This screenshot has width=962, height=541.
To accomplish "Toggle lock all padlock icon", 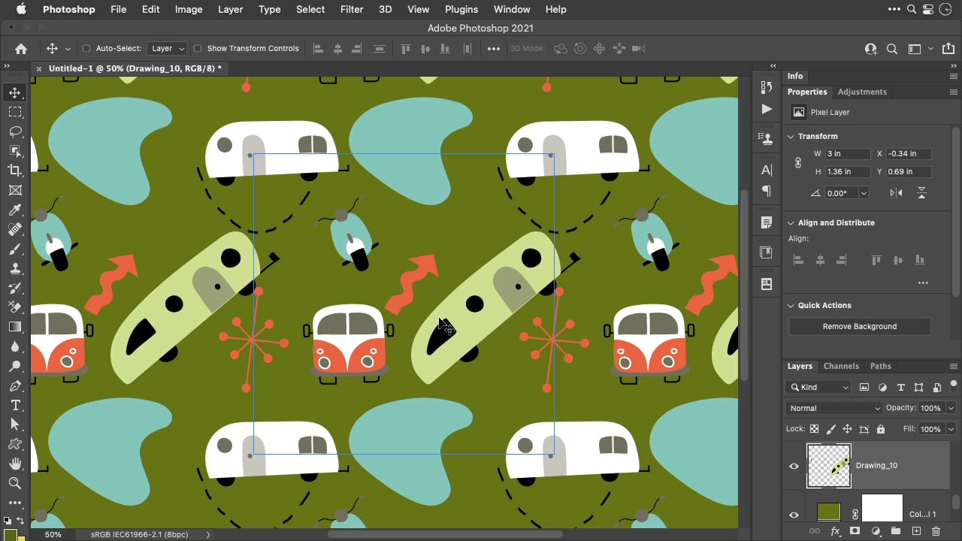I will coord(881,429).
